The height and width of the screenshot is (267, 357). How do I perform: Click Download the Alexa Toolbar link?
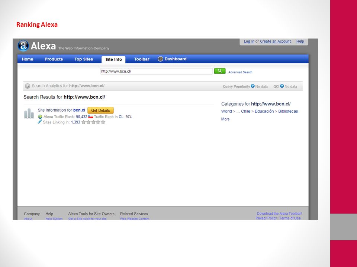279,214
